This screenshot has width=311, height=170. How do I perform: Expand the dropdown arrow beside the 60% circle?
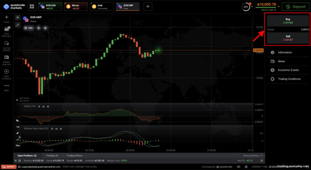coord(252,6)
